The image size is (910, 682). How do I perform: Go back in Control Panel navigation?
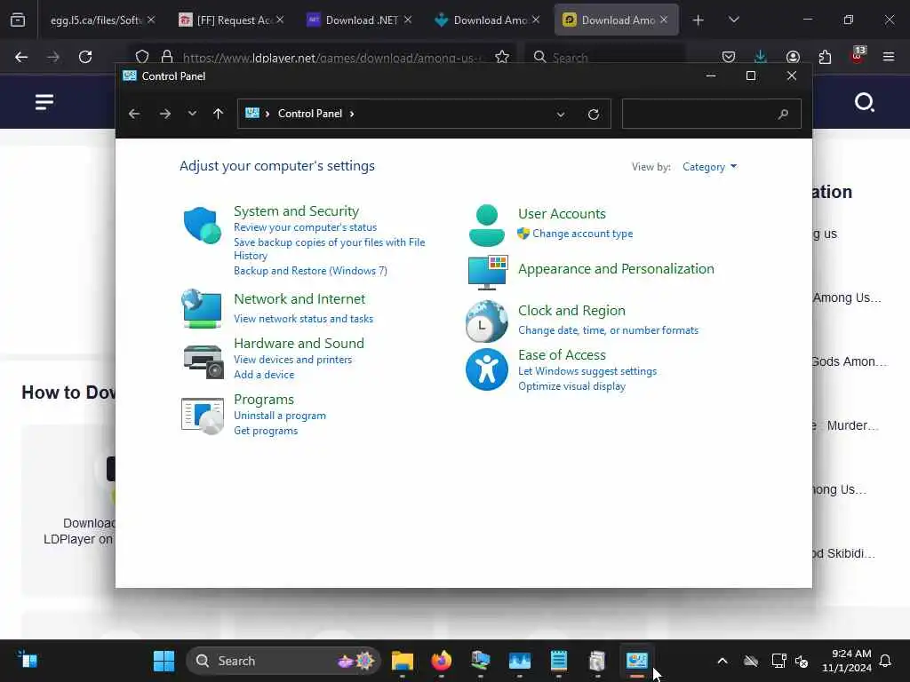click(x=134, y=114)
